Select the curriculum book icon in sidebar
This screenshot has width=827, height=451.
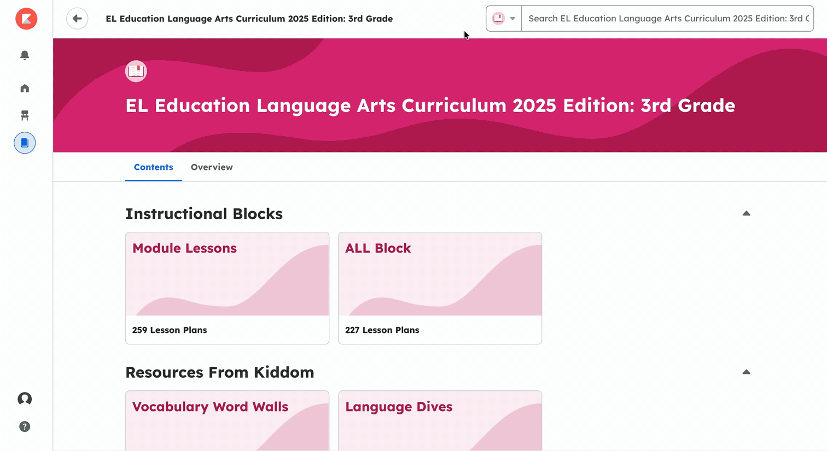pyautogui.click(x=25, y=143)
